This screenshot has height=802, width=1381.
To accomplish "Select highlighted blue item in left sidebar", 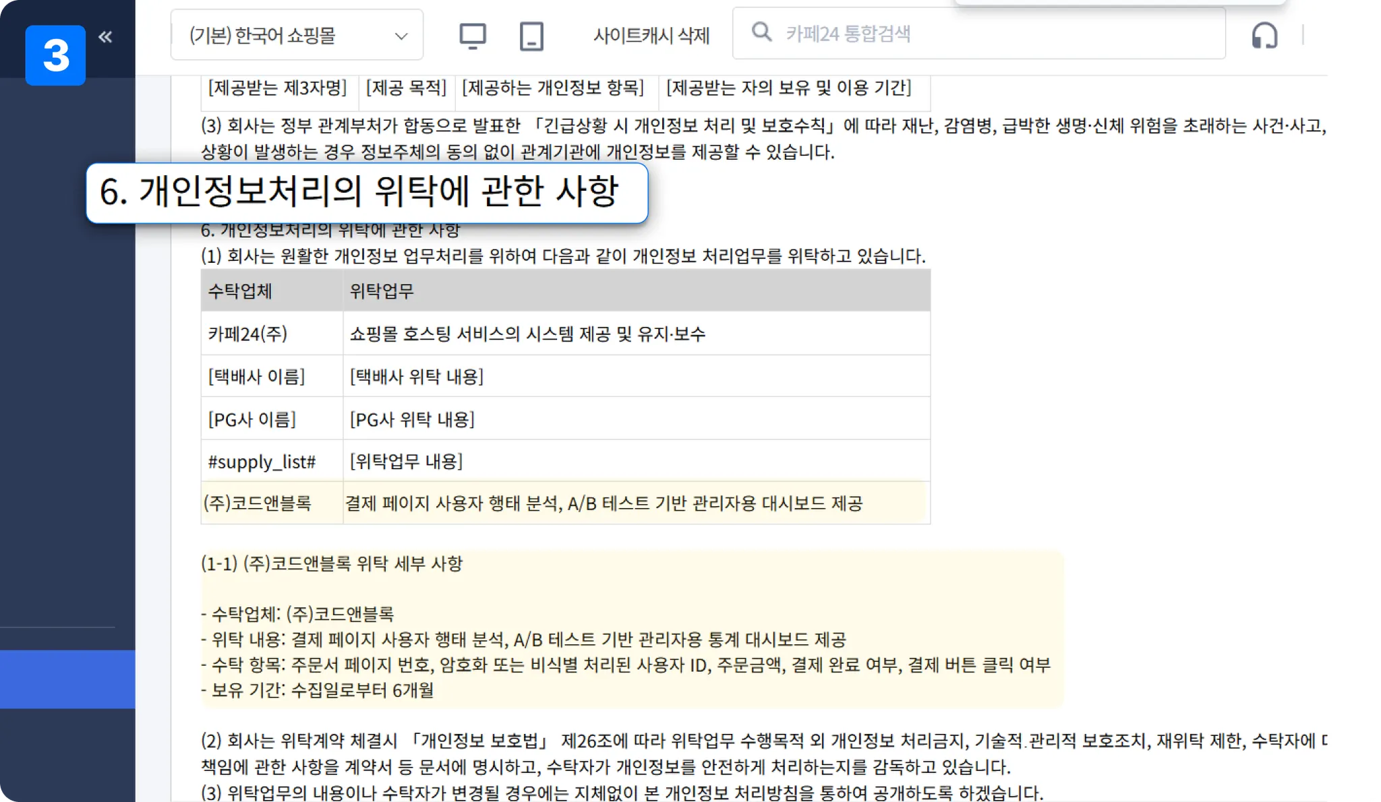I will coord(67,679).
